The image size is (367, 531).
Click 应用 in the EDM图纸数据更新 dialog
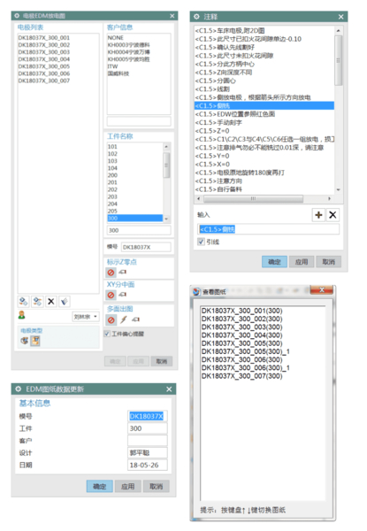(x=128, y=486)
